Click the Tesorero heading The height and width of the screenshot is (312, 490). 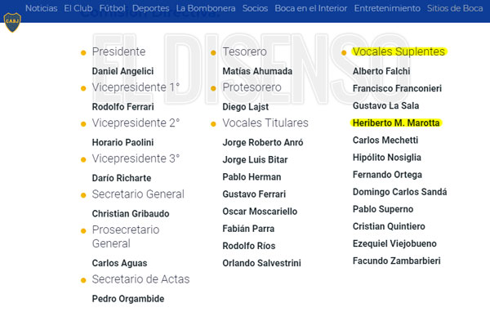245,51
